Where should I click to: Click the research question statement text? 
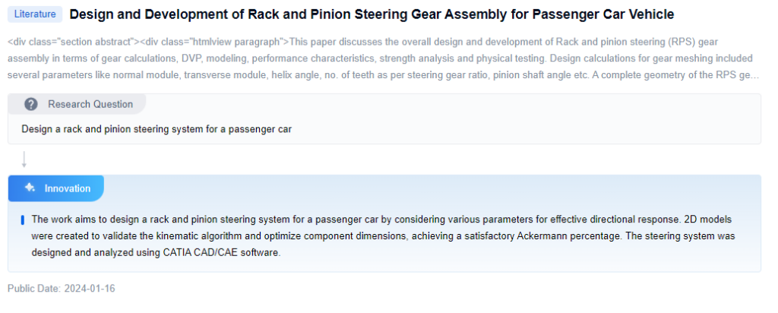point(157,129)
